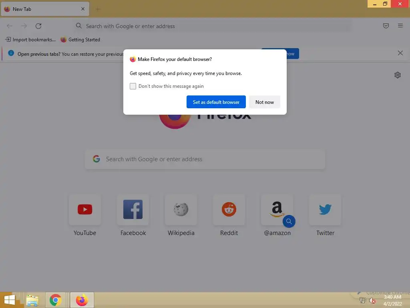Open the Reddit shortcut tile
The image size is (410, 308).
point(229,210)
